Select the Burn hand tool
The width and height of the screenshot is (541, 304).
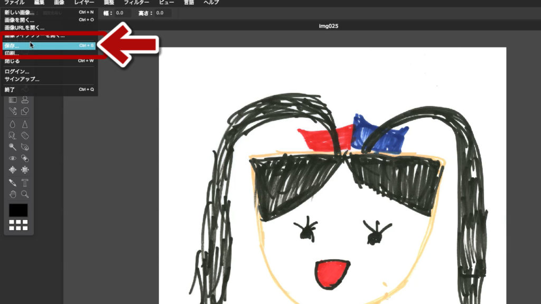click(25, 147)
